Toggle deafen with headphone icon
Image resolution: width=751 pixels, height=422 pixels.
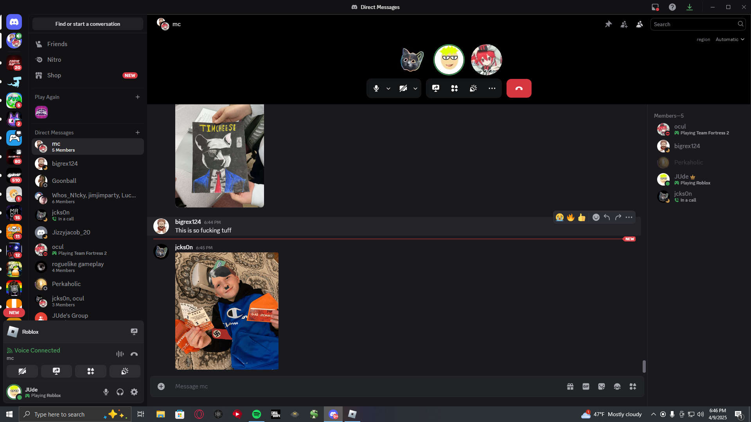tap(120, 392)
